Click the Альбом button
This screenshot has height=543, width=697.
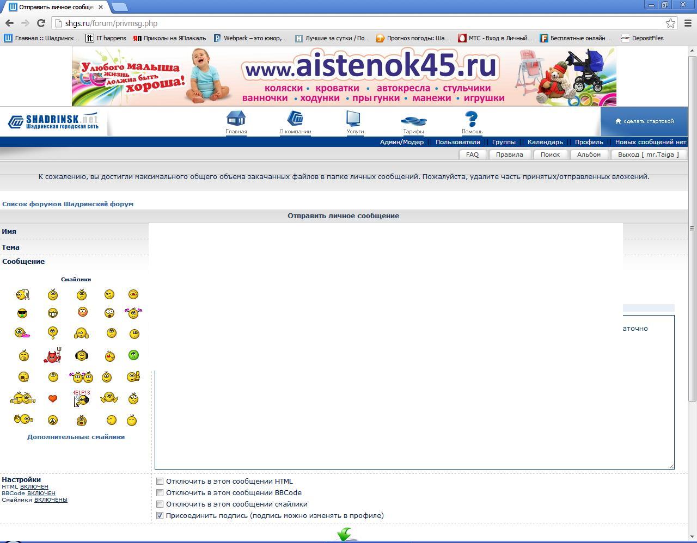pos(589,155)
